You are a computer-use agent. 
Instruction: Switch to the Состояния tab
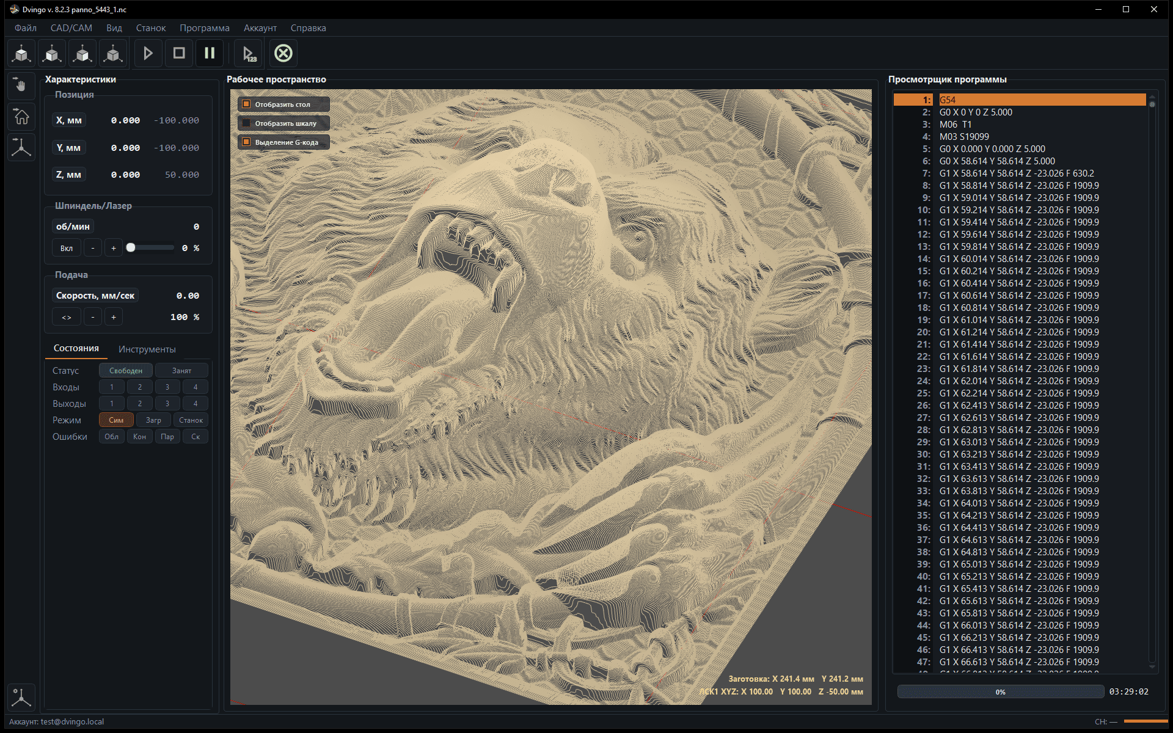76,348
